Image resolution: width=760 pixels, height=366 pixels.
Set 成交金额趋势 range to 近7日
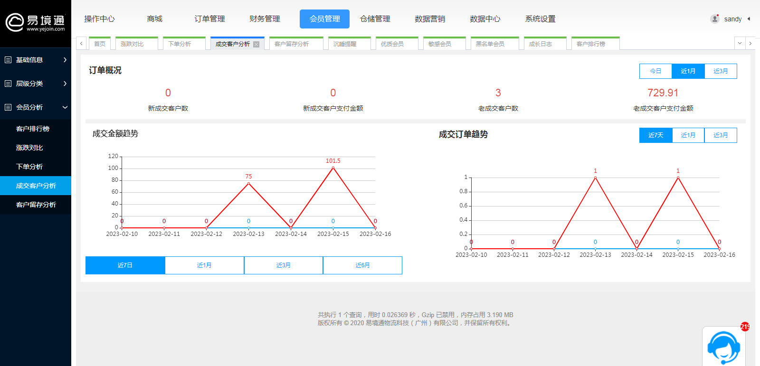click(125, 265)
